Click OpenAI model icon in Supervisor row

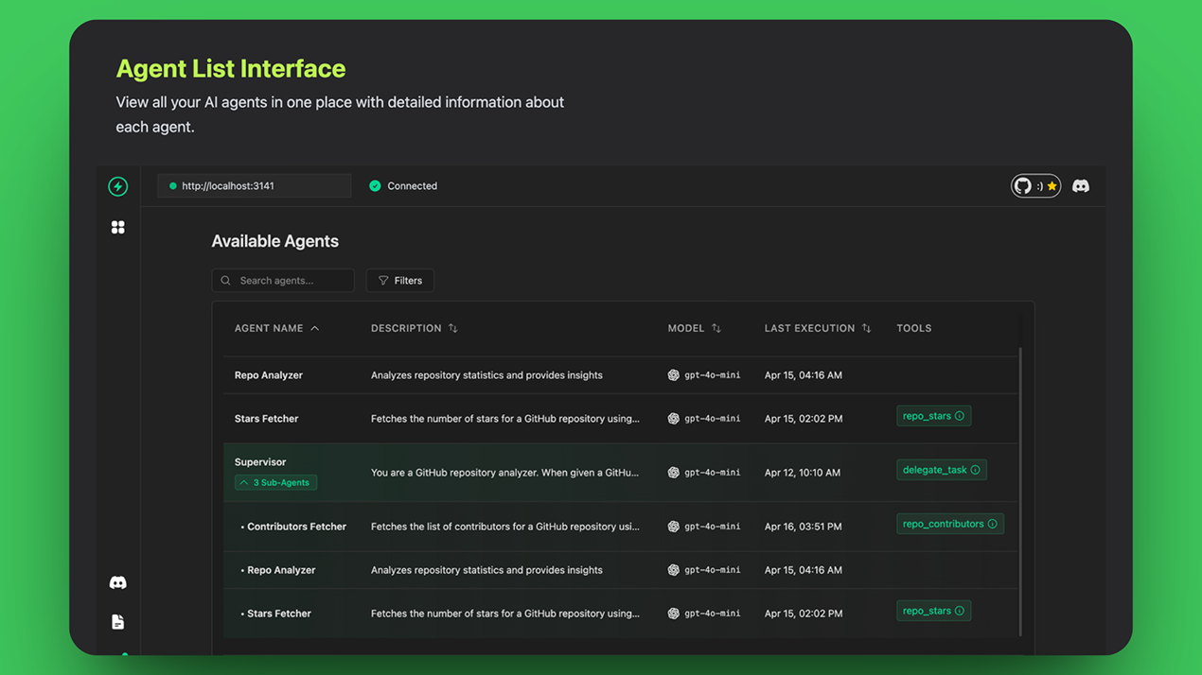click(674, 473)
